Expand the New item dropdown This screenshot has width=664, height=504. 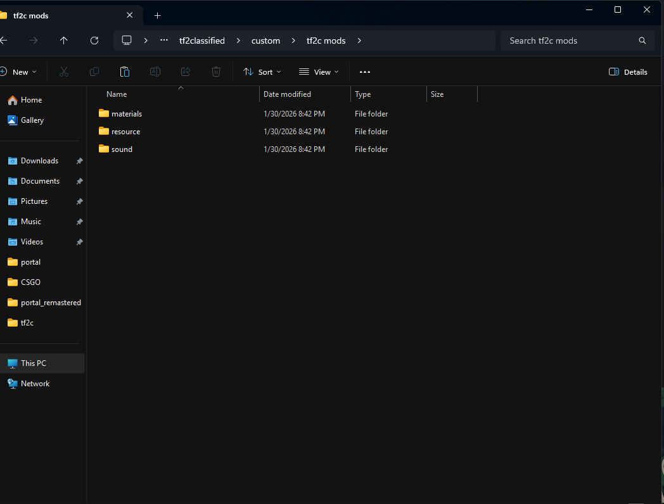pyautogui.click(x=19, y=72)
